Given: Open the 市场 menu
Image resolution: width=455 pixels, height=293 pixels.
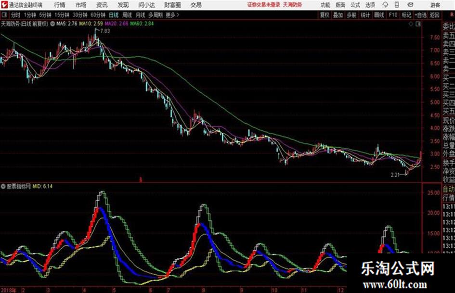Looking at the screenshot, I should point(81,5).
